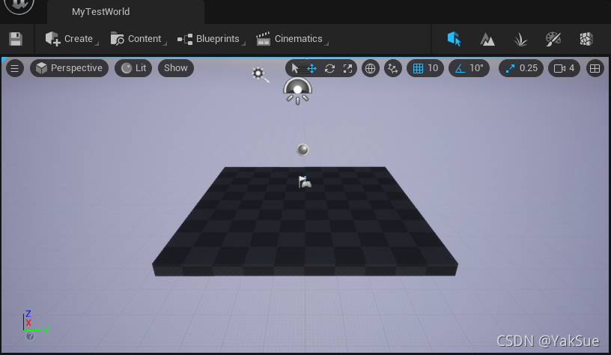Open the Perspective view dropdown
611x355 pixels.
pyautogui.click(x=69, y=68)
